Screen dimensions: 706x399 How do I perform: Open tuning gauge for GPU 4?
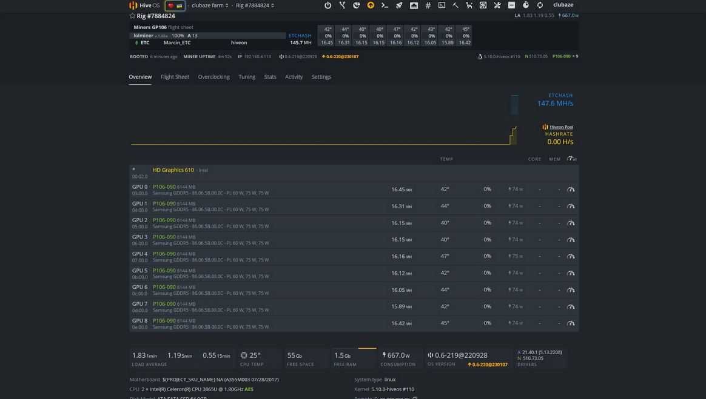pos(571,257)
